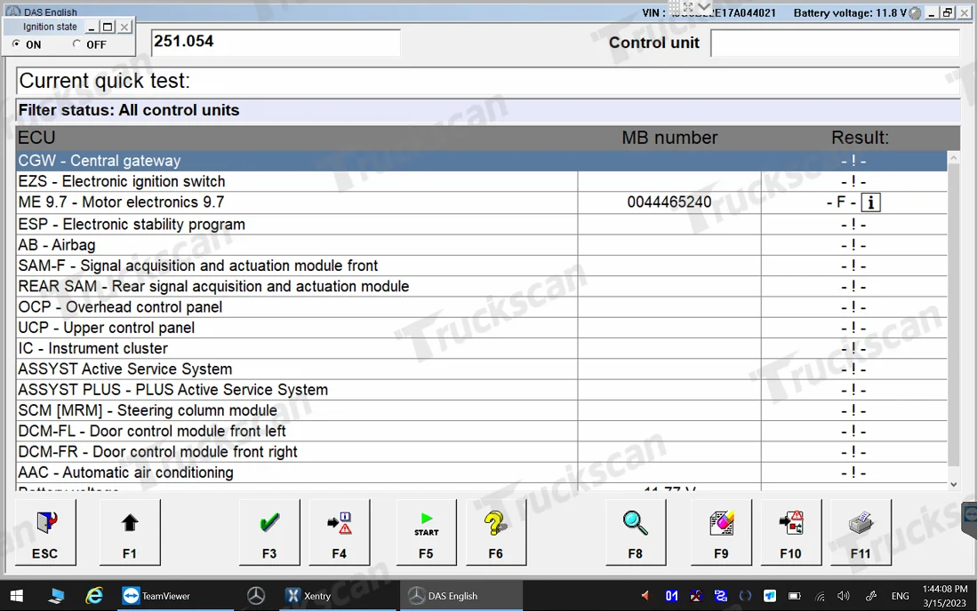The height and width of the screenshot is (611, 977).
Task: Select SAM-F signal acquisition module front row
Action: (481, 266)
